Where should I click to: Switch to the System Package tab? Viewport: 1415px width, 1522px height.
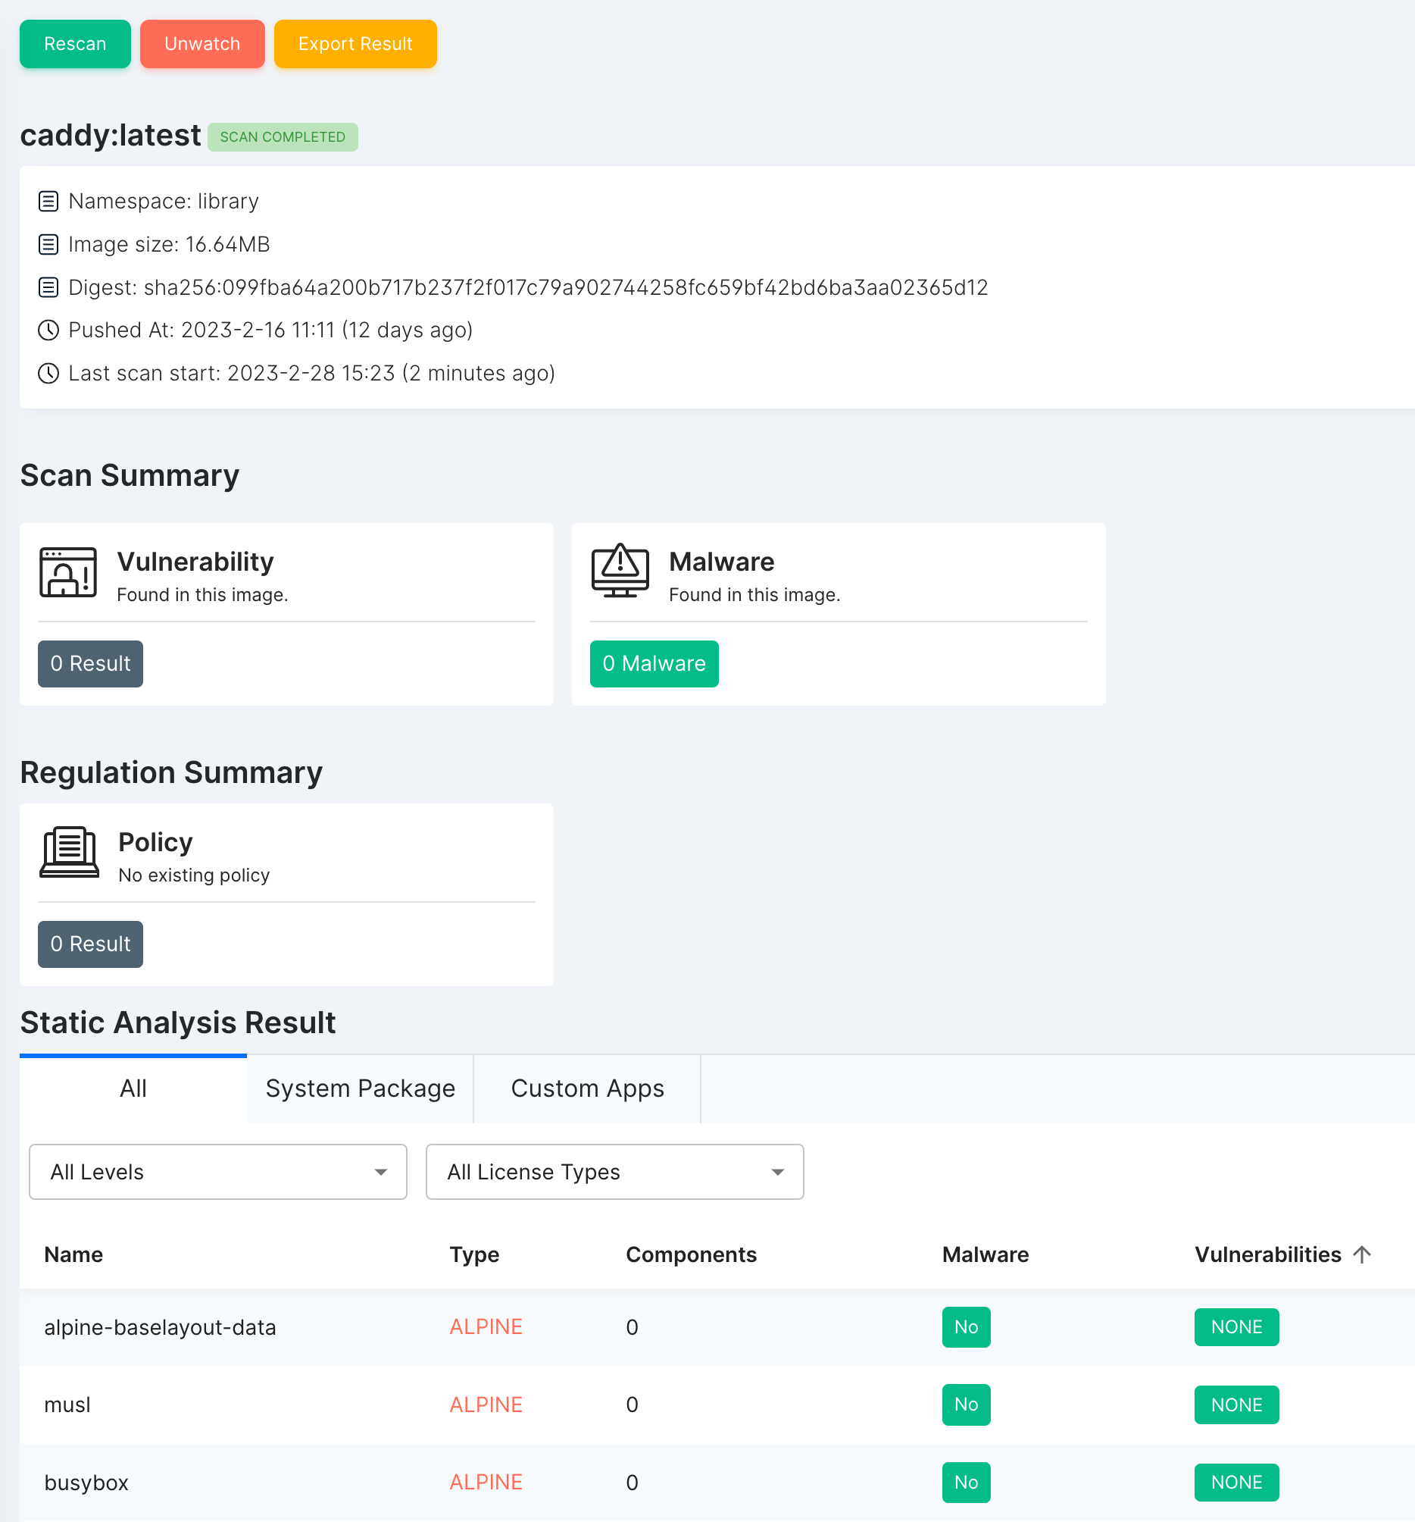click(360, 1088)
